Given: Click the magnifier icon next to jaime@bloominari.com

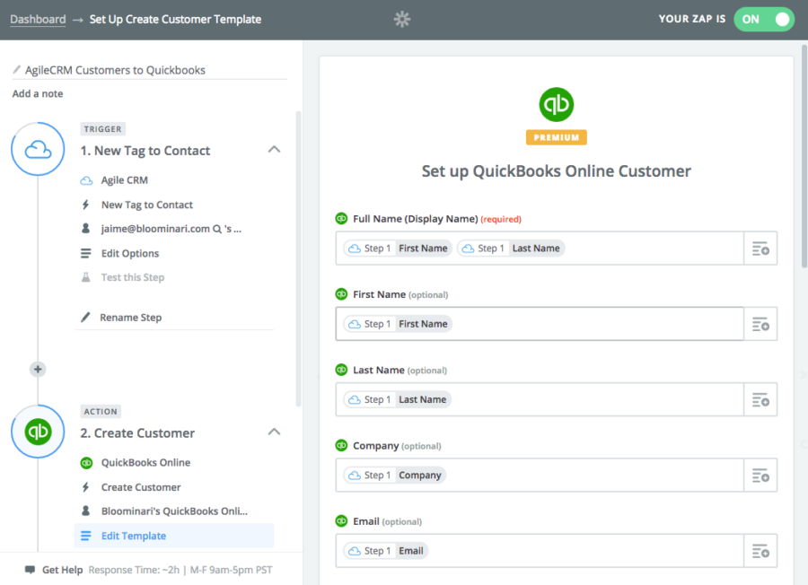Looking at the screenshot, I should pyautogui.click(x=217, y=229).
